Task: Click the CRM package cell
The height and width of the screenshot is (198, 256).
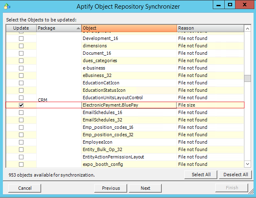Action: 59,100
